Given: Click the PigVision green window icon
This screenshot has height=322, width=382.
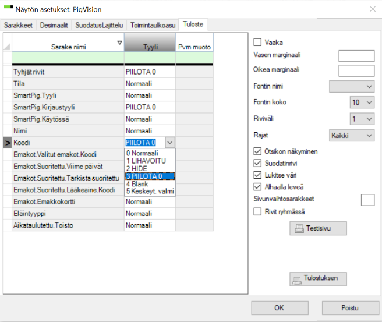Looking at the screenshot, I should [x=9, y=8].
